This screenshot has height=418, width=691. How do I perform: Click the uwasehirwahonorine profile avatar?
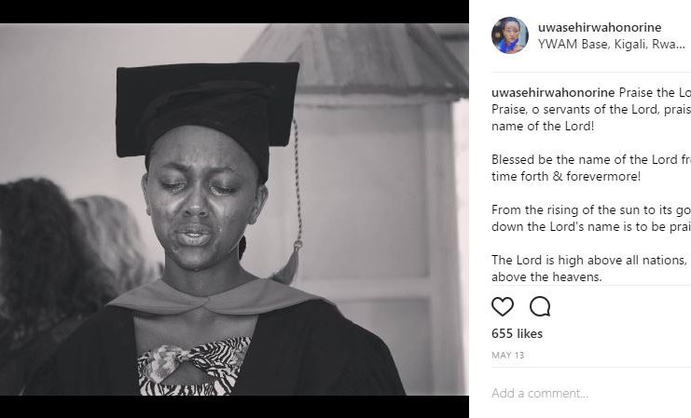[510, 35]
